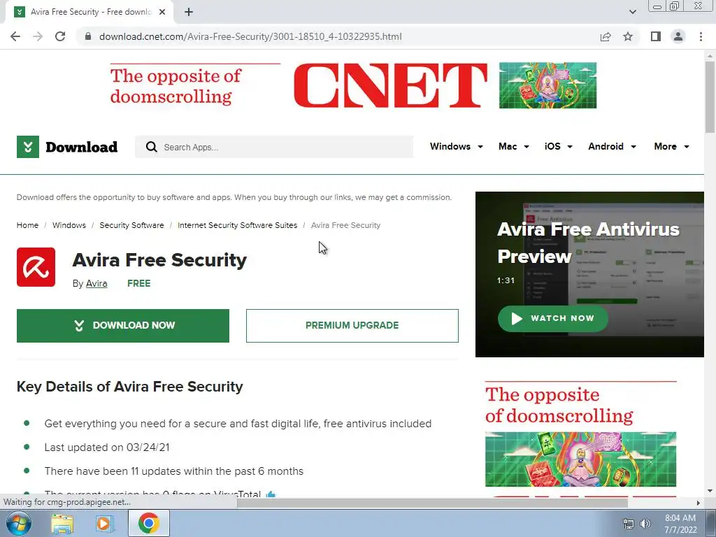Go back with the browser back arrow
The width and height of the screenshot is (716, 537).
tap(15, 36)
